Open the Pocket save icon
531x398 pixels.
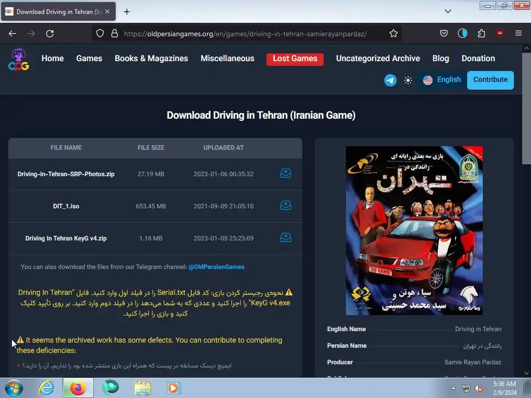point(444,34)
